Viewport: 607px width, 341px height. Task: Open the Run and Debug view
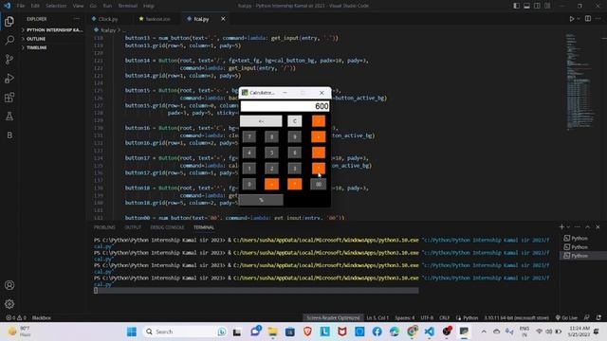9,78
